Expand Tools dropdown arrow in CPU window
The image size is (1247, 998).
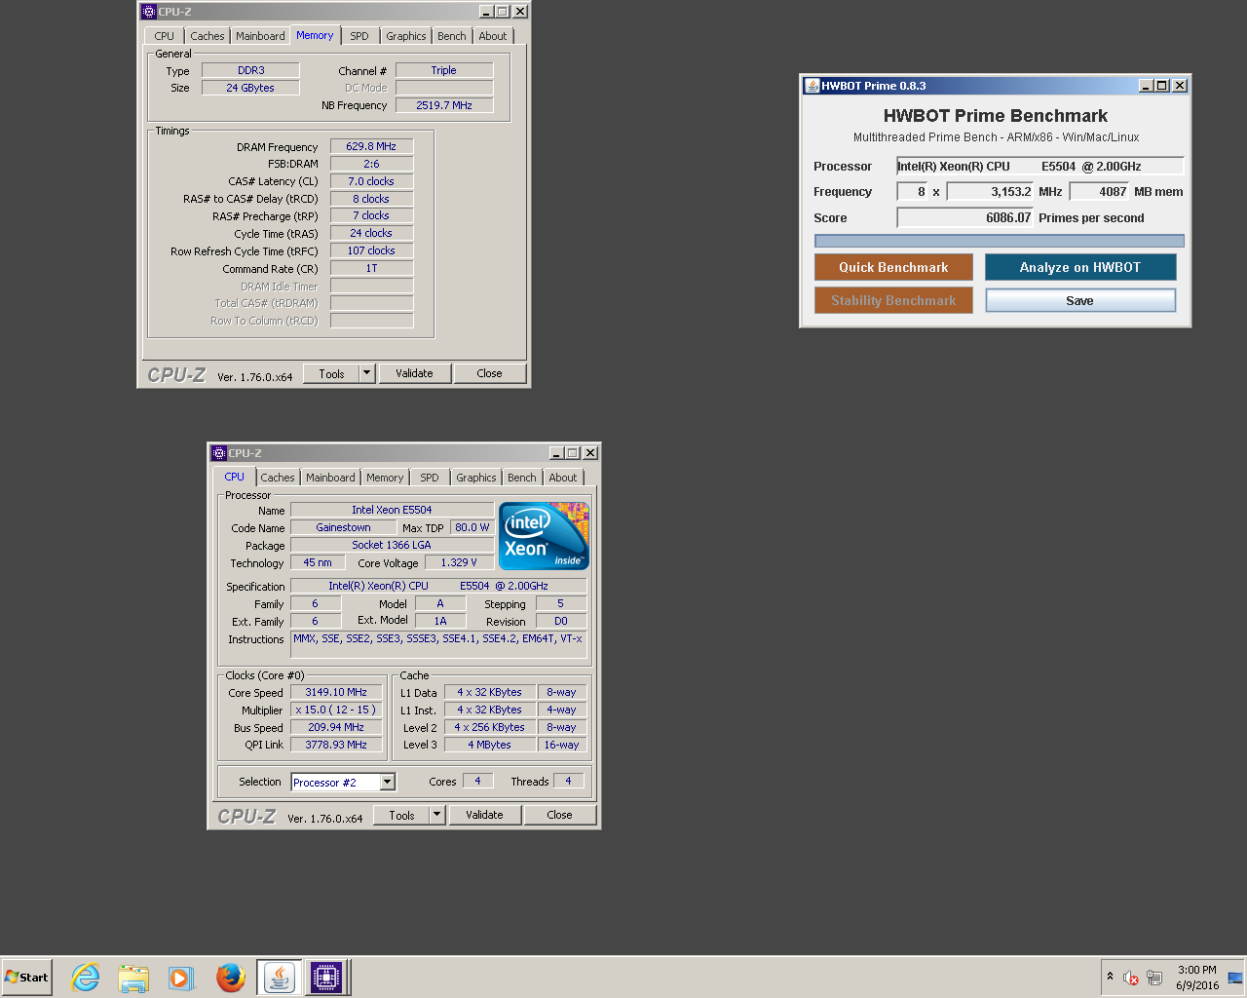pos(437,815)
